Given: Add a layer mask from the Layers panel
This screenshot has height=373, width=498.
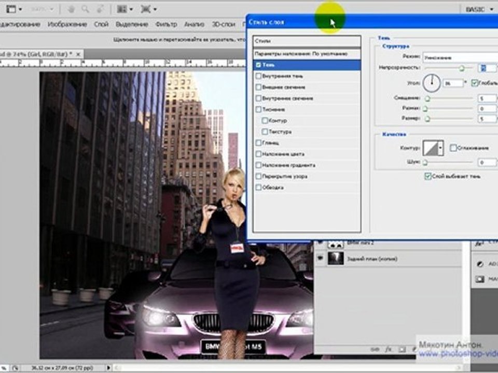Looking at the screenshot, I should coord(402,350).
